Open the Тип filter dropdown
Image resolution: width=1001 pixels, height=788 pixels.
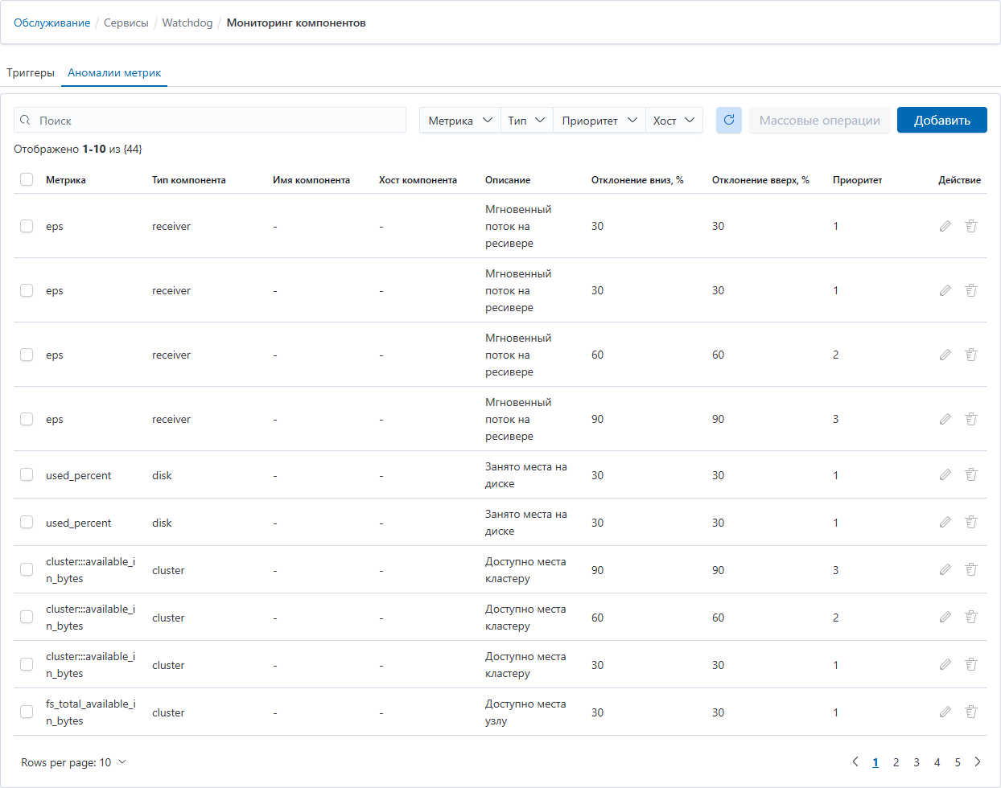tap(527, 121)
